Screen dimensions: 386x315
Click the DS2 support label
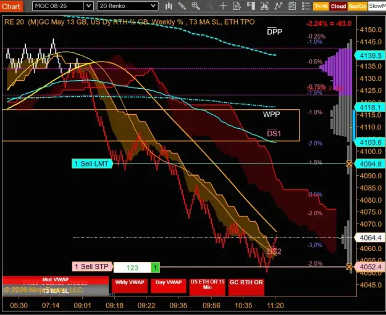[274, 251]
